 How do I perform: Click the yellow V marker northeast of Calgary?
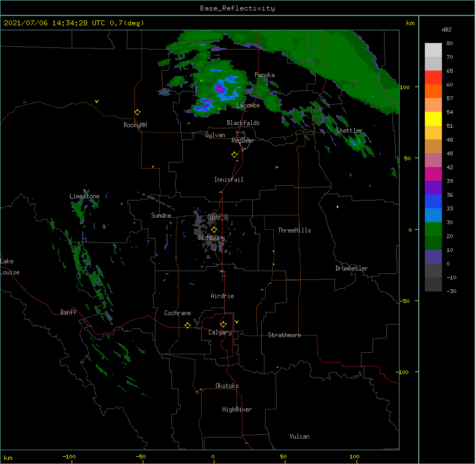pos(236,322)
